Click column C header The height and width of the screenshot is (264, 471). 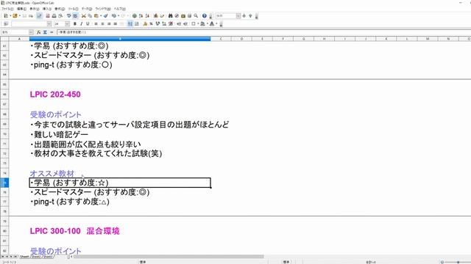[x=221, y=39]
